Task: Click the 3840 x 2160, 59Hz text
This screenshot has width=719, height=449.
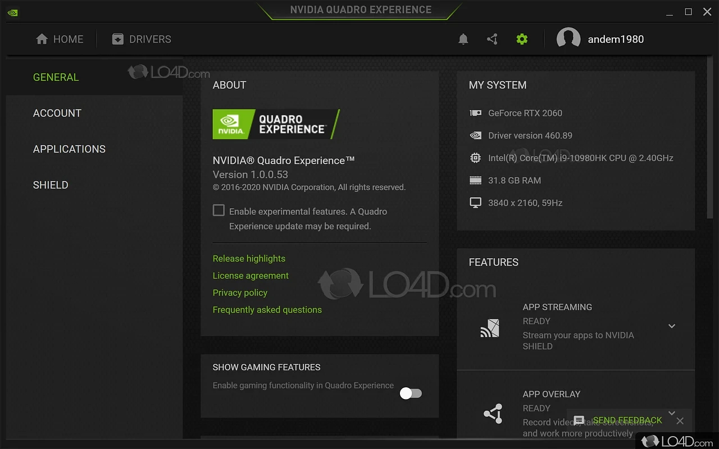Action: [x=525, y=203]
